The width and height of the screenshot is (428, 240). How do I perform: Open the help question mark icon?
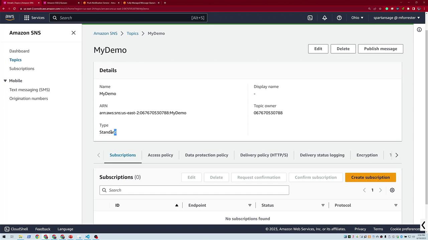tap(339, 18)
